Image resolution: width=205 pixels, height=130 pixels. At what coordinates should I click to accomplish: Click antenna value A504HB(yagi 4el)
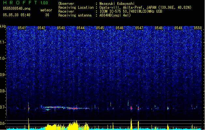[115, 15]
